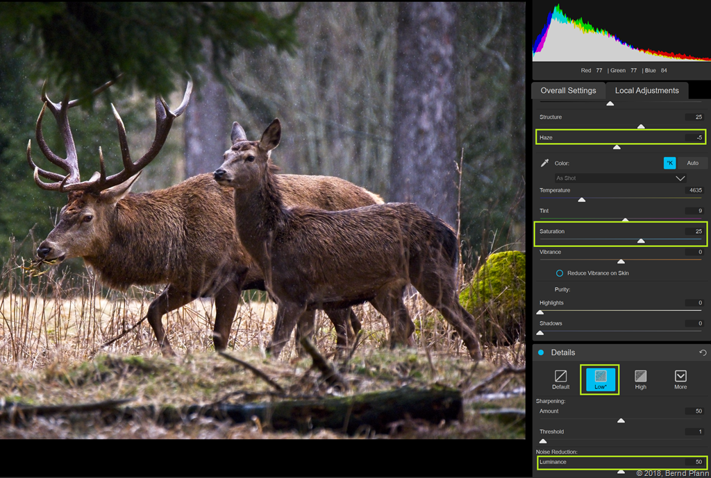Select the Default details preset
The height and width of the screenshot is (478, 711).
click(x=560, y=379)
